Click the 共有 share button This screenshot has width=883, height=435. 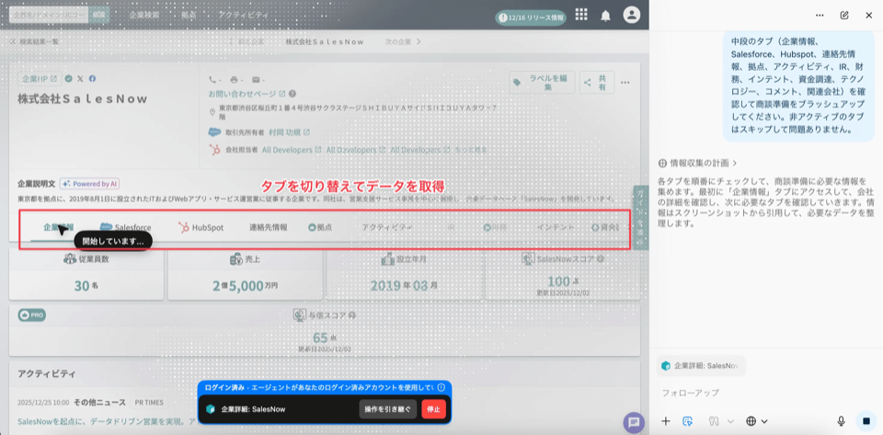tap(597, 82)
